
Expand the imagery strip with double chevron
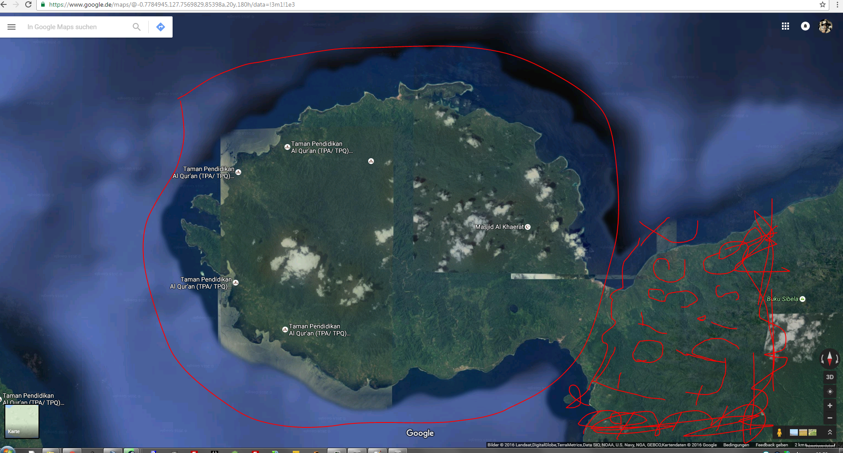click(x=830, y=432)
